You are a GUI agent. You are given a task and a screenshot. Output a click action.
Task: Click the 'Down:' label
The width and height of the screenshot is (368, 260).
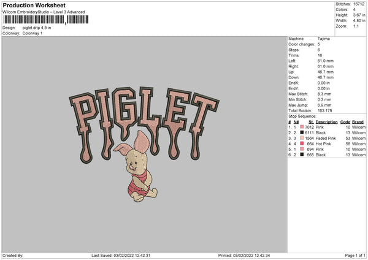coord(294,77)
